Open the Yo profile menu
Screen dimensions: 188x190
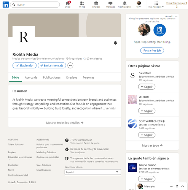tap(139, 5)
